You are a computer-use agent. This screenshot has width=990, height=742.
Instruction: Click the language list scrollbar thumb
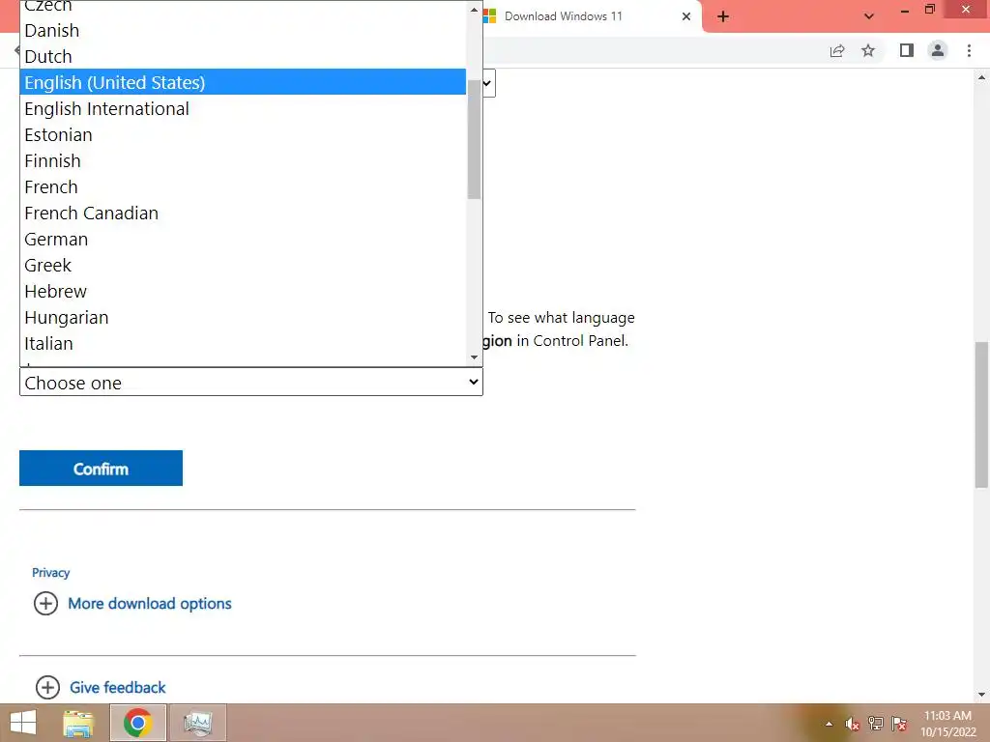pyautogui.click(x=474, y=139)
